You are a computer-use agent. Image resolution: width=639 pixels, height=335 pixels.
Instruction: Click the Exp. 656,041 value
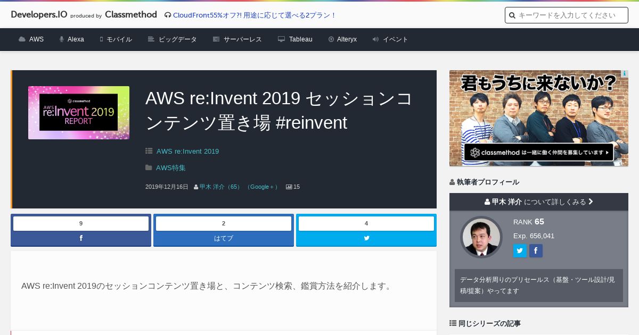534,236
